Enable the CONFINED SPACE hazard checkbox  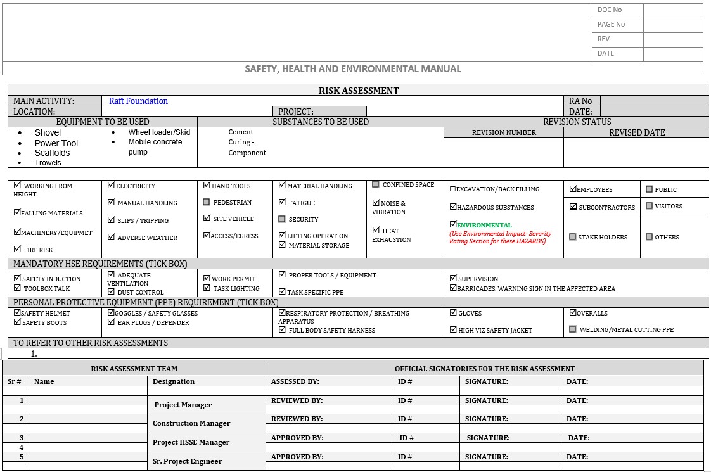click(x=376, y=184)
